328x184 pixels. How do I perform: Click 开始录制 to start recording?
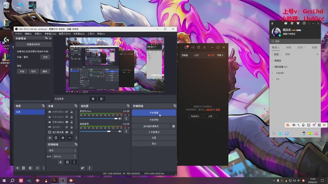154,120
